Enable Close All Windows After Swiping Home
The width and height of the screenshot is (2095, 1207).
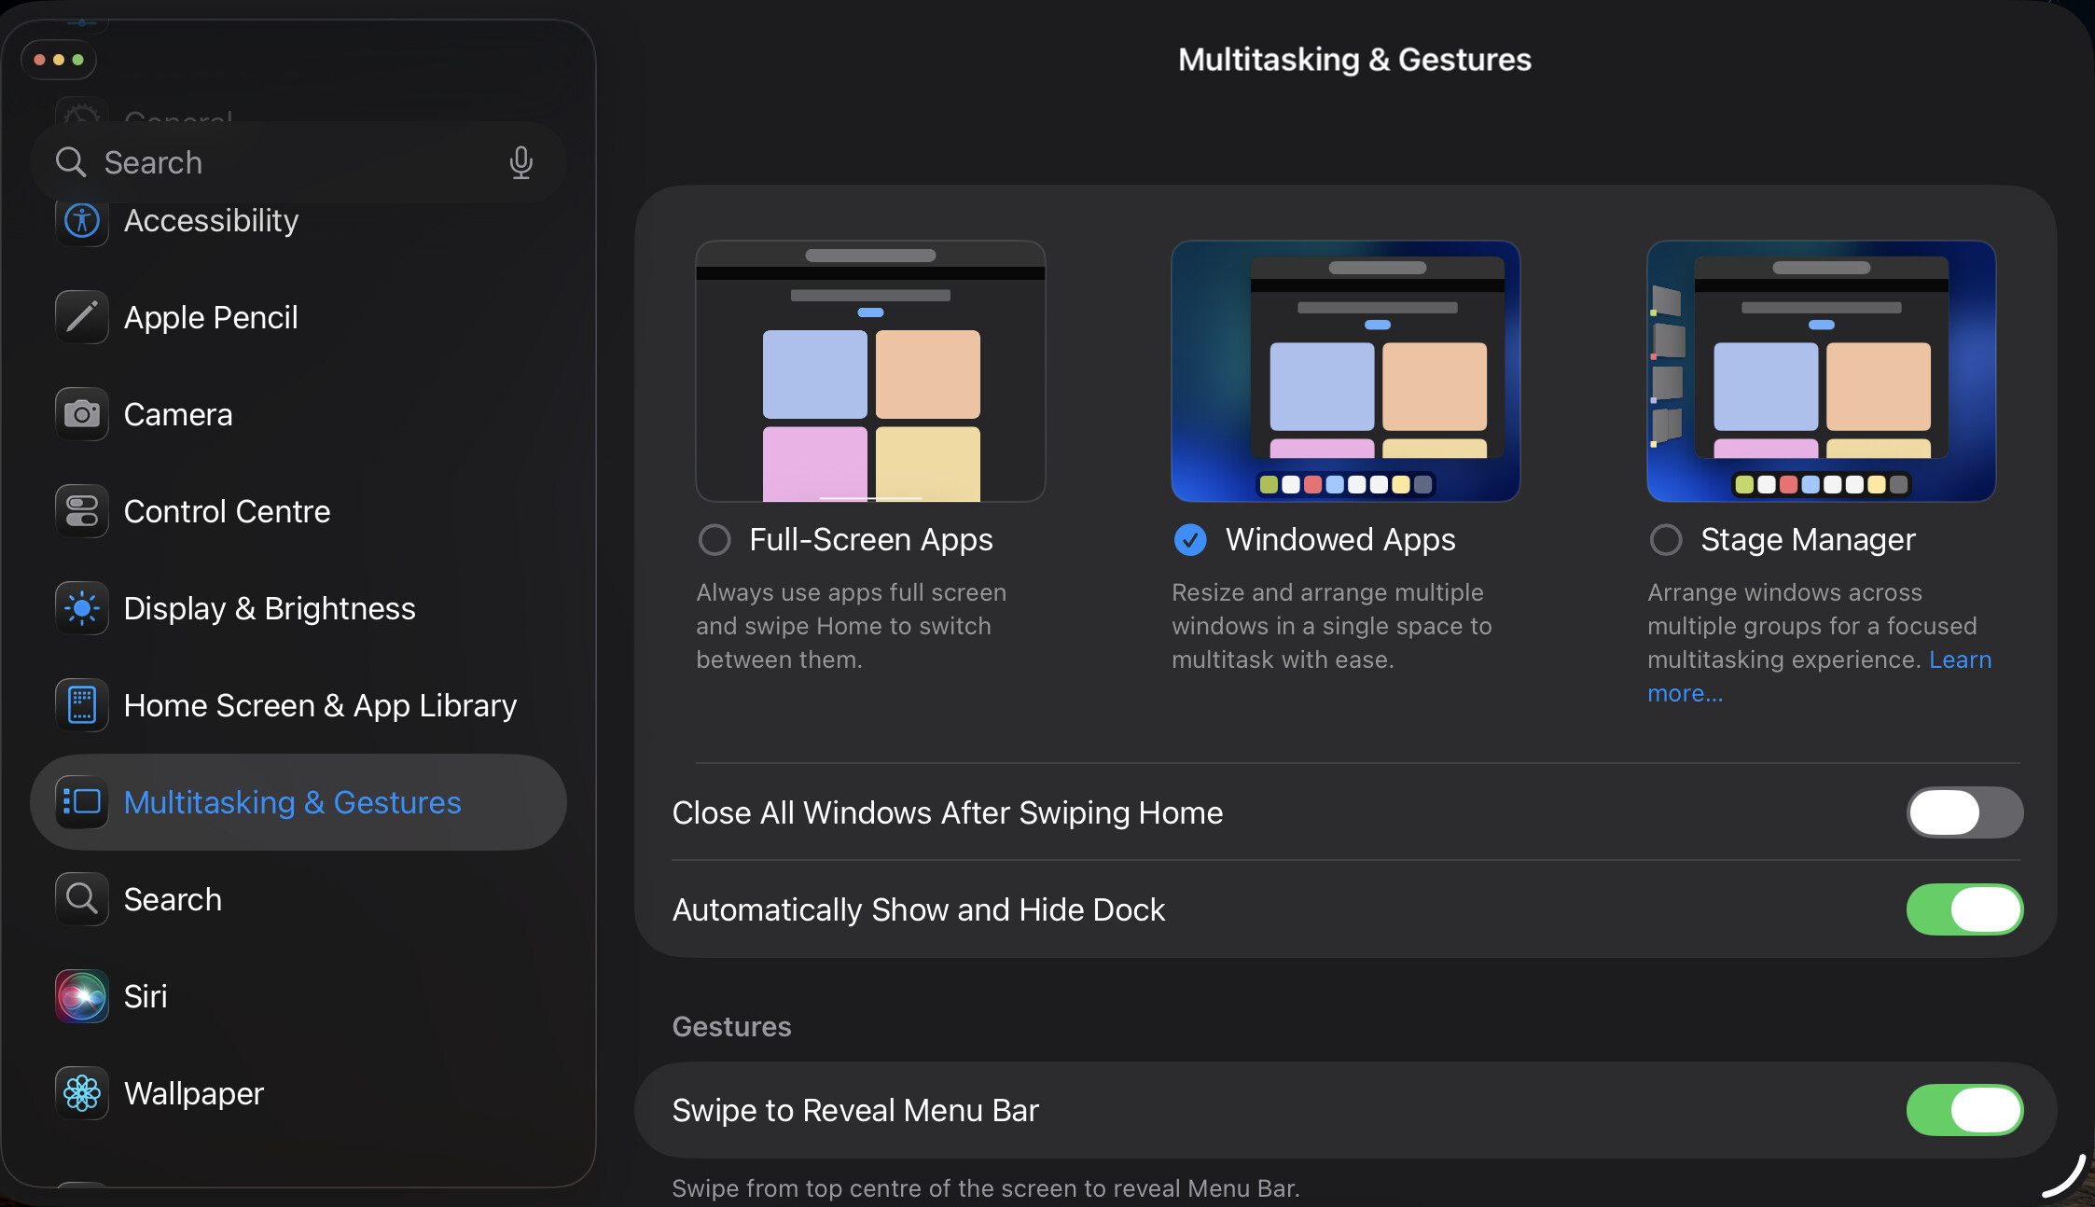point(1964,812)
